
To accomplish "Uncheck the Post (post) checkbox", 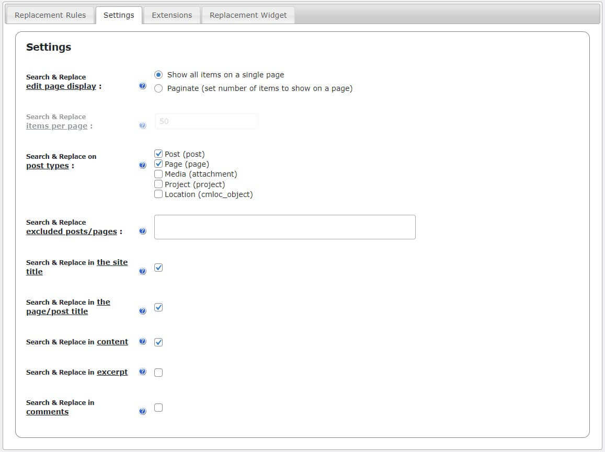I will tap(158, 154).
